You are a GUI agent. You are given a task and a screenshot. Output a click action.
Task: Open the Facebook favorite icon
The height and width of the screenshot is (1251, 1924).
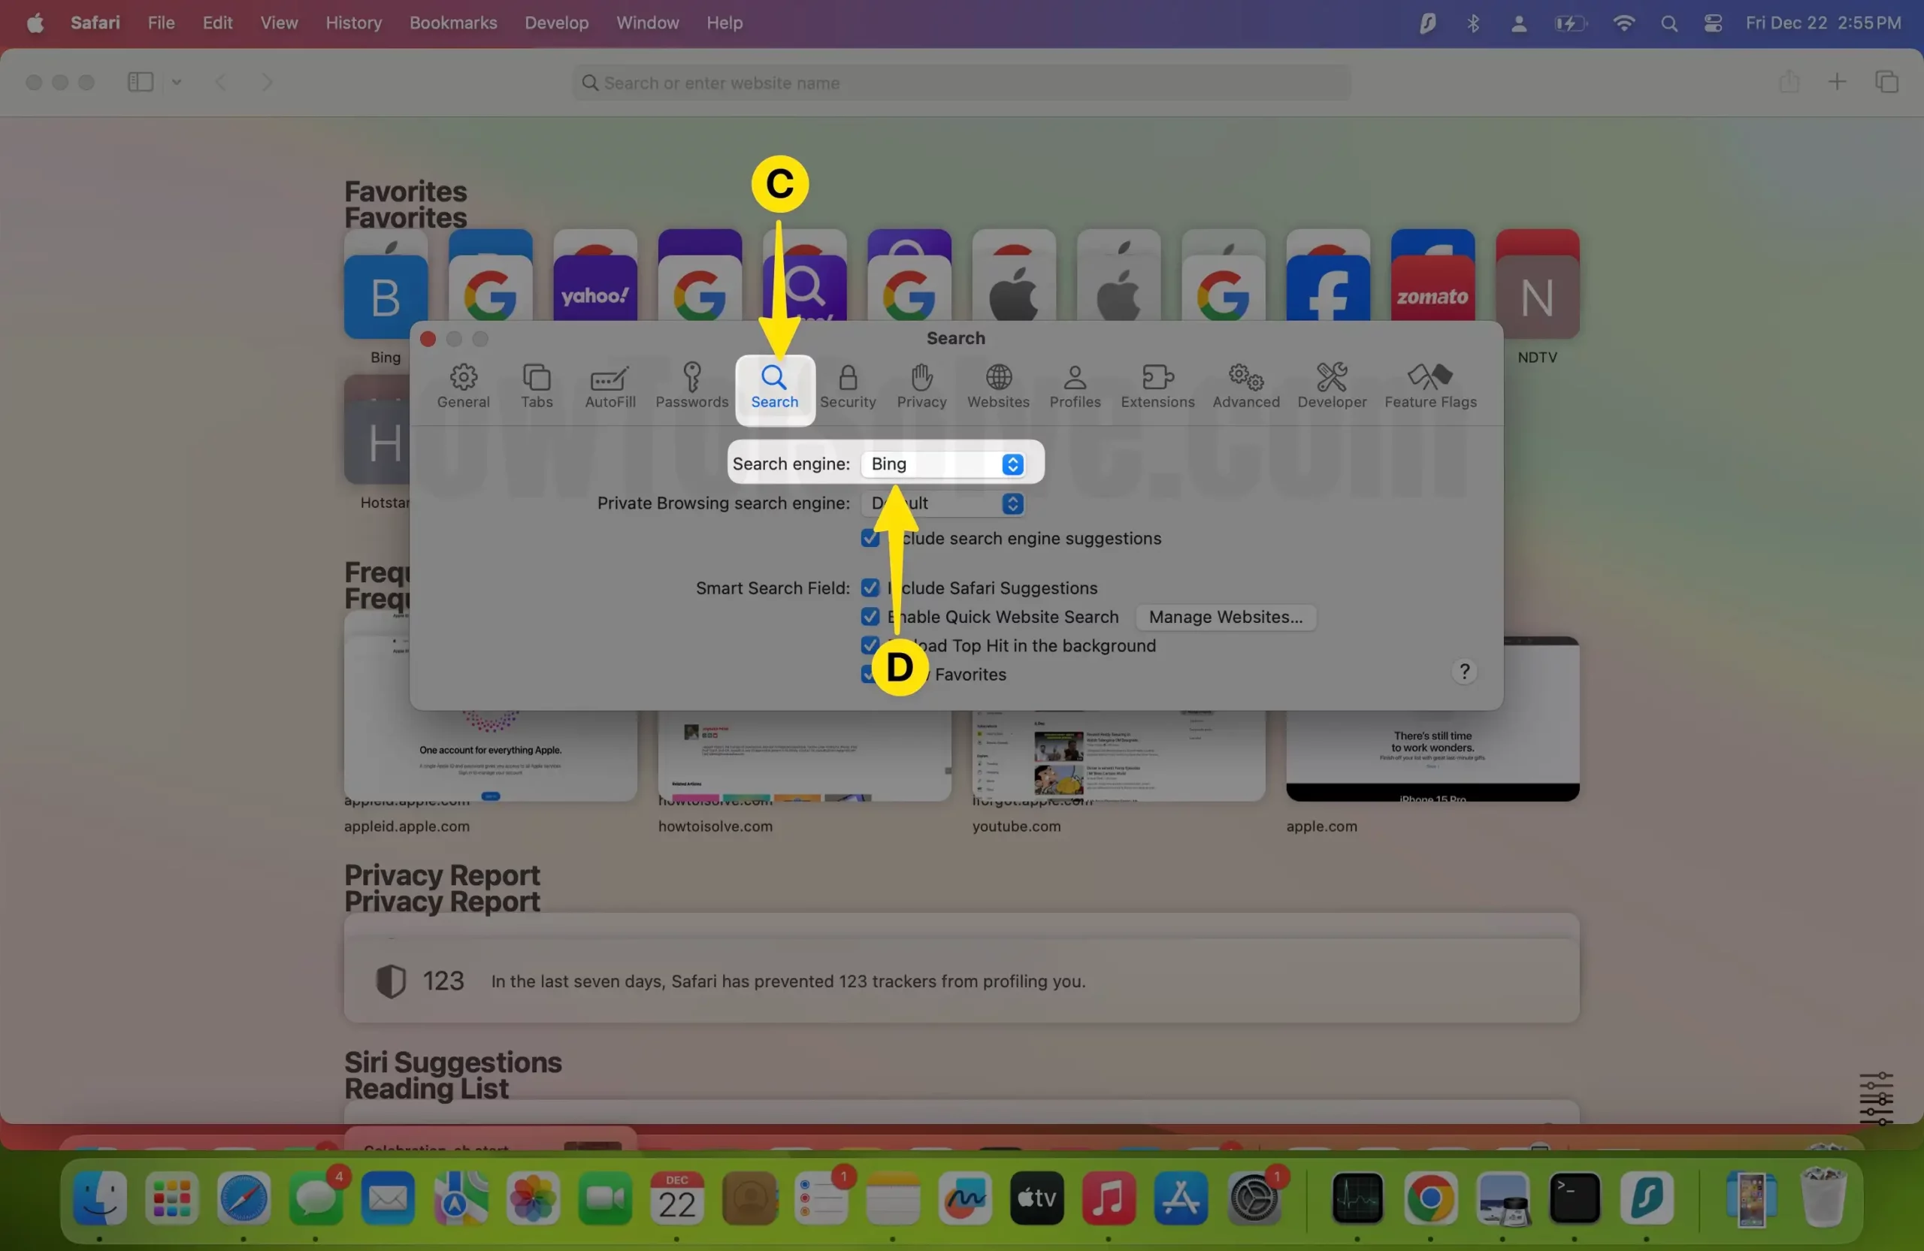point(1327,289)
